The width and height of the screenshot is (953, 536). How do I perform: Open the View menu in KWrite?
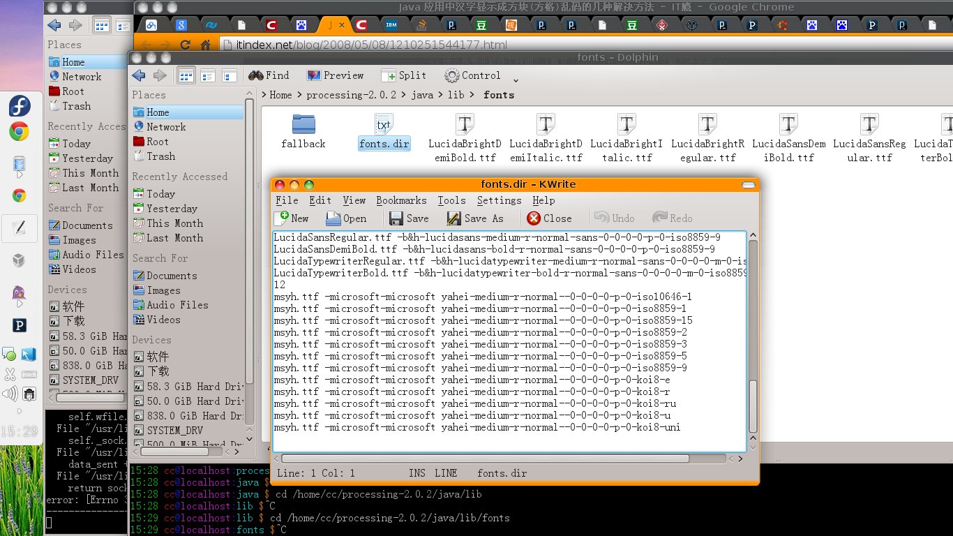point(354,200)
